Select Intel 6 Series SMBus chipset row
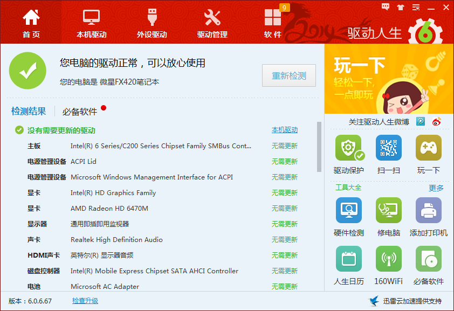 click(x=162, y=146)
